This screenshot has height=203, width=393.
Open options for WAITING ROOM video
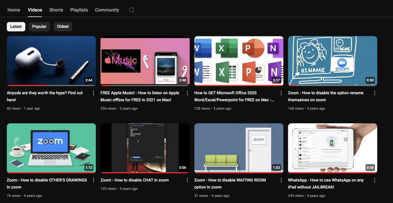click(x=281, y=180)
